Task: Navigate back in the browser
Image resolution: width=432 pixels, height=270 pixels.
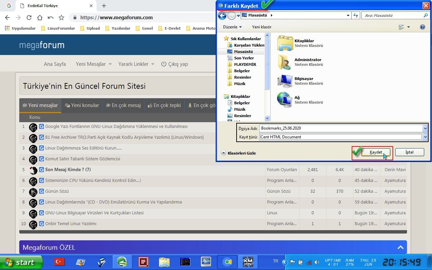Action: click(7, 18)
